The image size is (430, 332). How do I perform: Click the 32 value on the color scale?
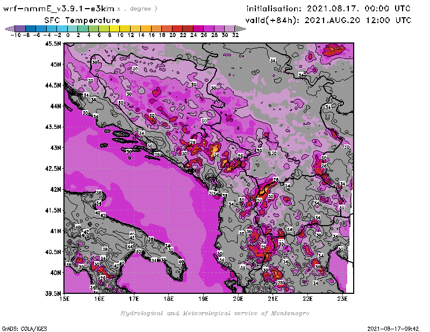pos(234,34)
